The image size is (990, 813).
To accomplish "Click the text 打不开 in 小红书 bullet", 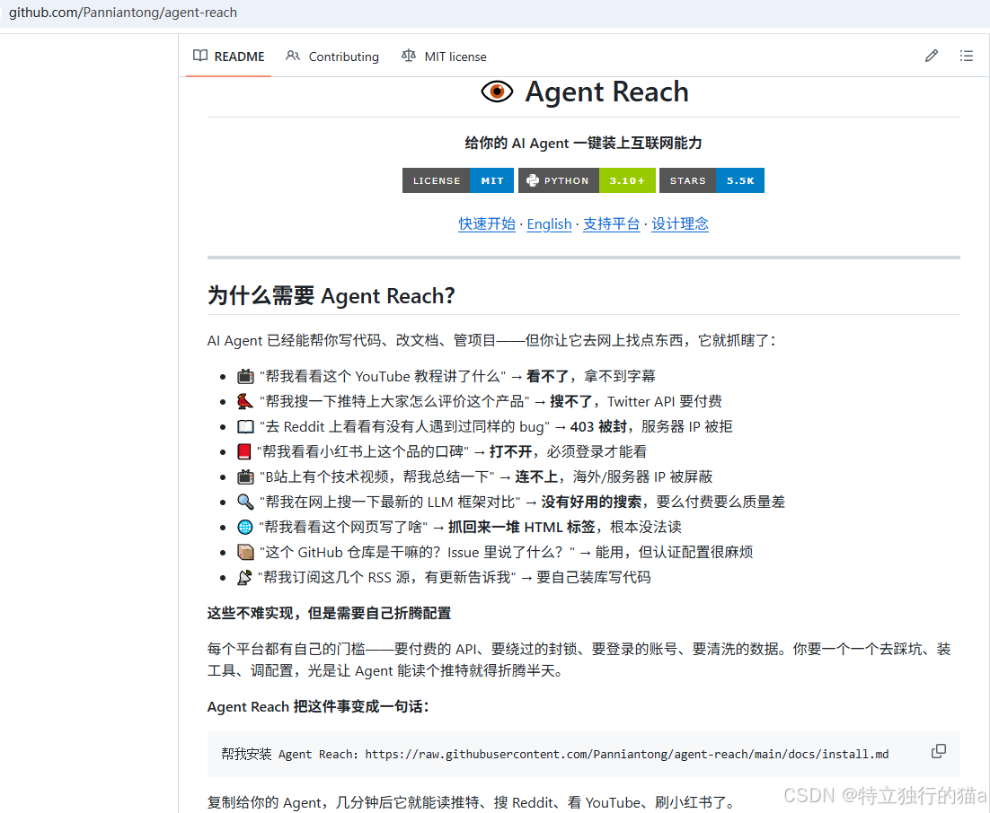I will click(x=511, y=451).
